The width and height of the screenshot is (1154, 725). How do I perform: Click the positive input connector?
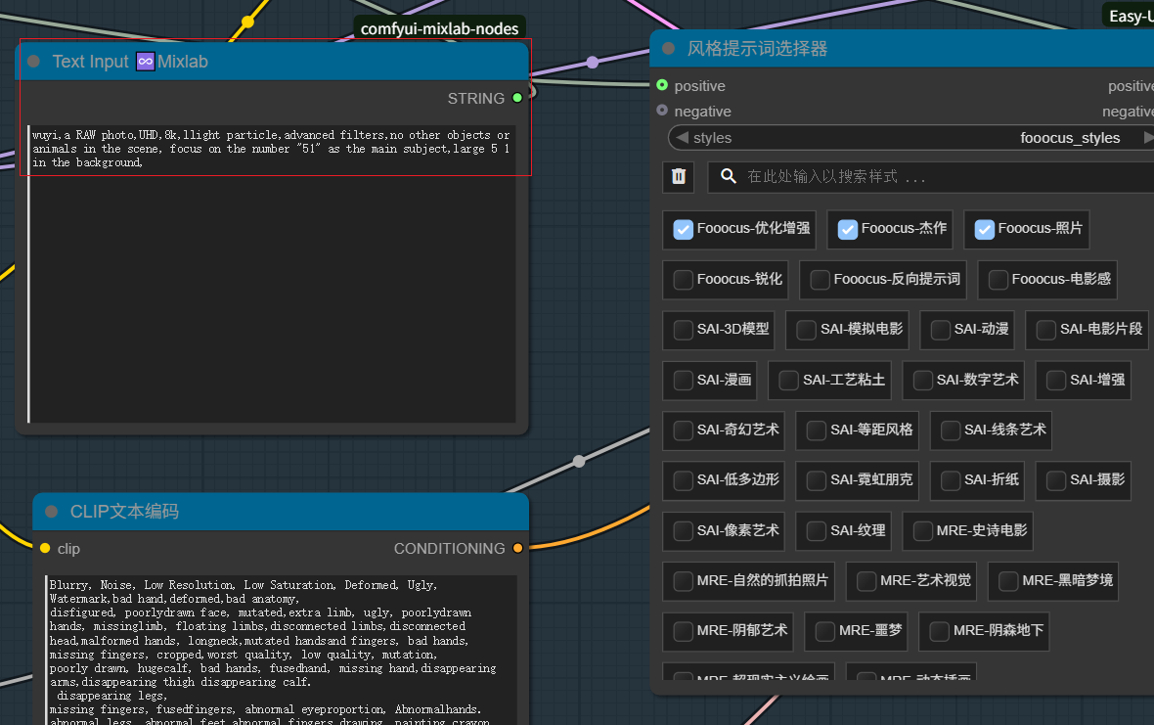(662, 85)
